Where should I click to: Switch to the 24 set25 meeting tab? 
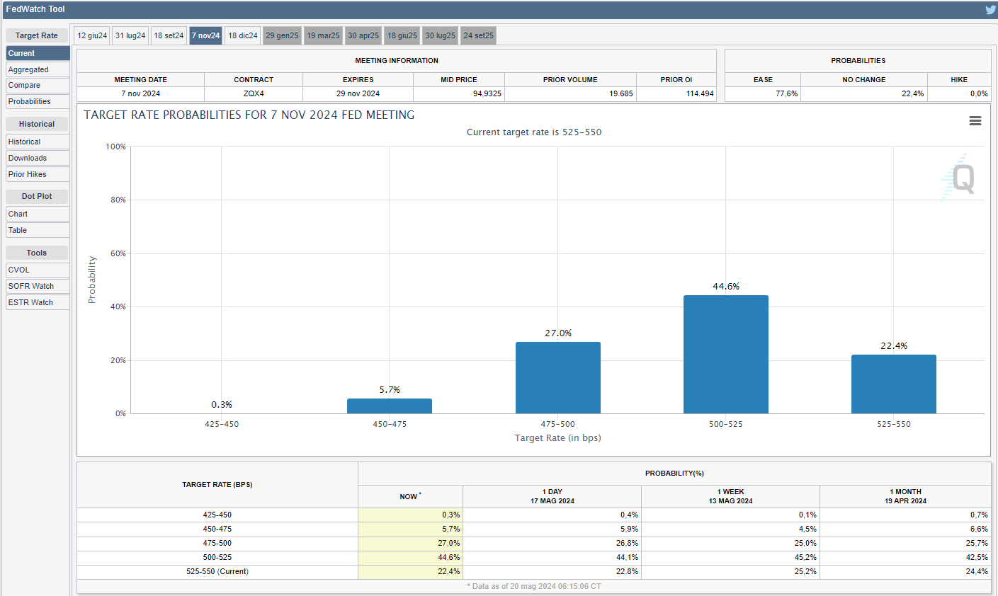click(x=478, y=35)
